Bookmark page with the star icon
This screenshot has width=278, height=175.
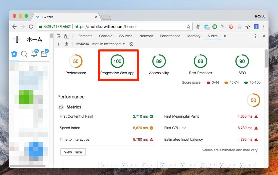[x=188, y=27]
